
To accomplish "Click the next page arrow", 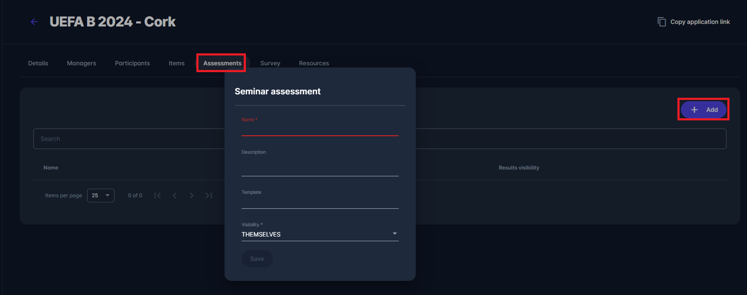I will tap(191, 195).
